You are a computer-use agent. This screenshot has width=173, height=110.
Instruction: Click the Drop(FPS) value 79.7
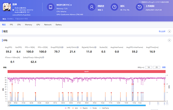point(57,52)
